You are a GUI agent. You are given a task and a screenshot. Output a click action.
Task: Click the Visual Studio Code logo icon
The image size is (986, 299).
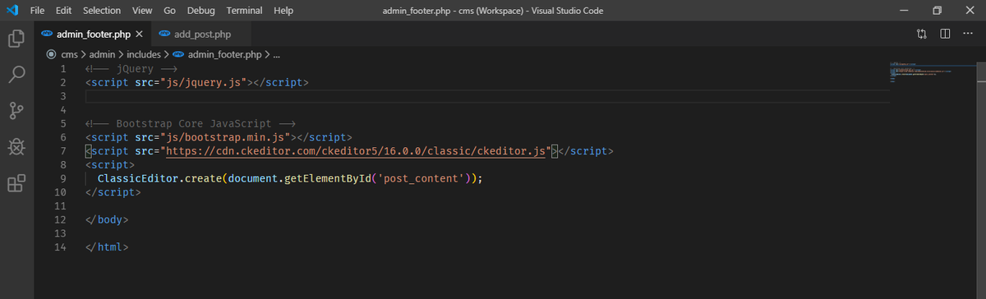12,11
